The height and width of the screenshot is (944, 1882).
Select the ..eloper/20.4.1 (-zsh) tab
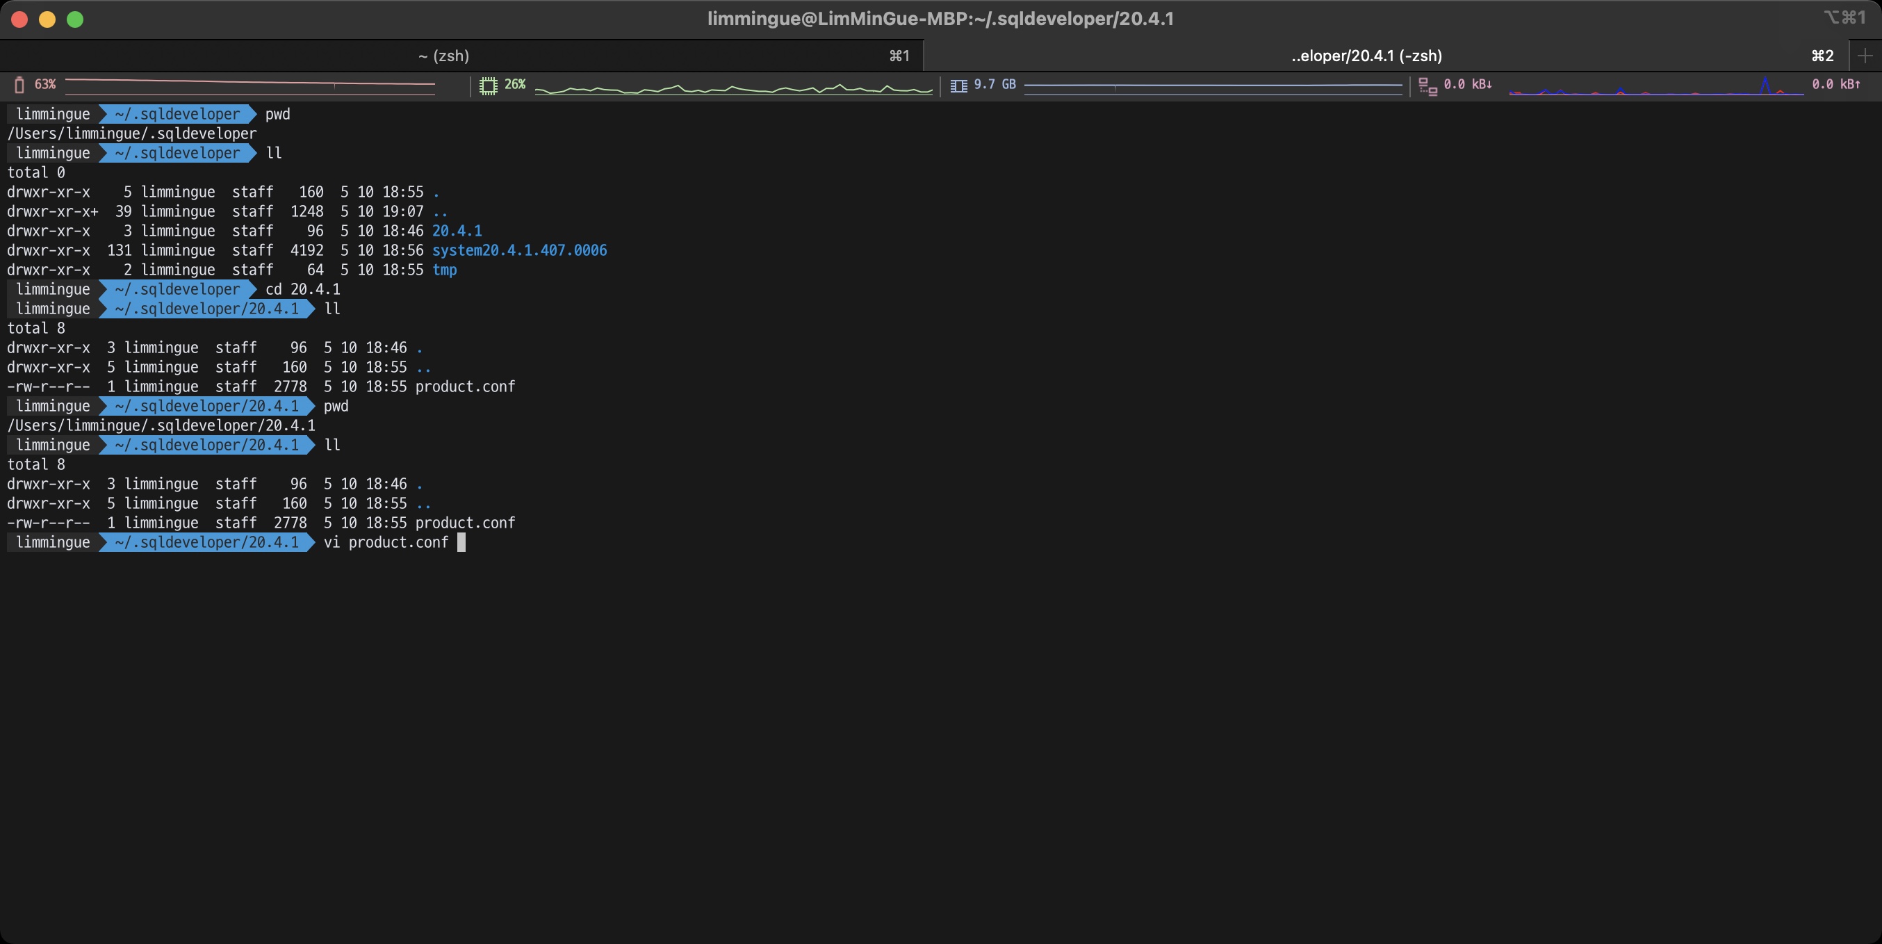tap(1366, 56)
